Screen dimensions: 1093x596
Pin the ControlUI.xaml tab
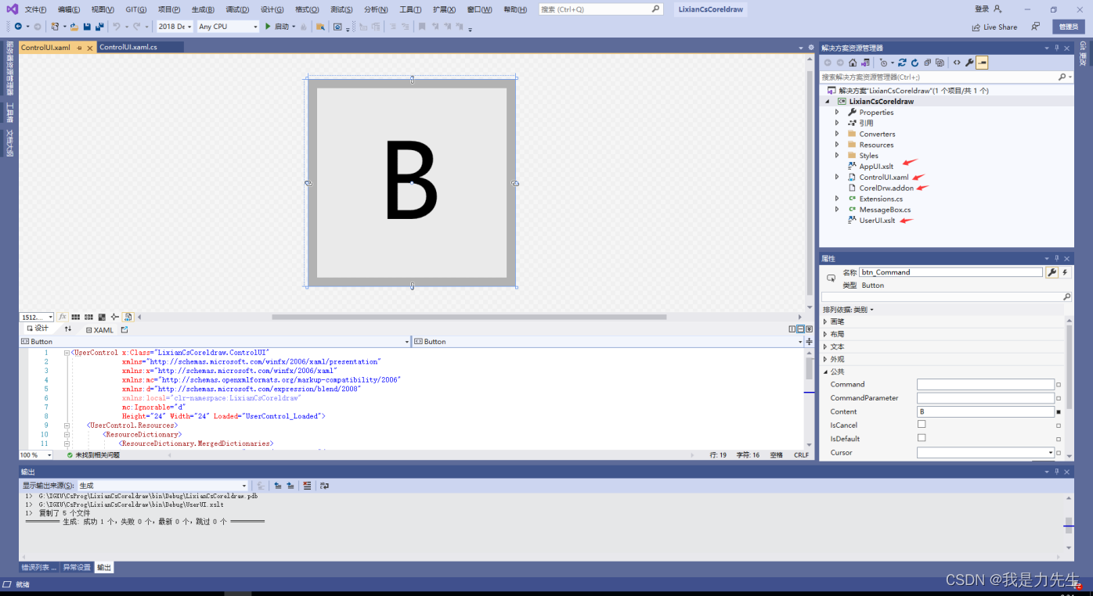click(79, 47)
